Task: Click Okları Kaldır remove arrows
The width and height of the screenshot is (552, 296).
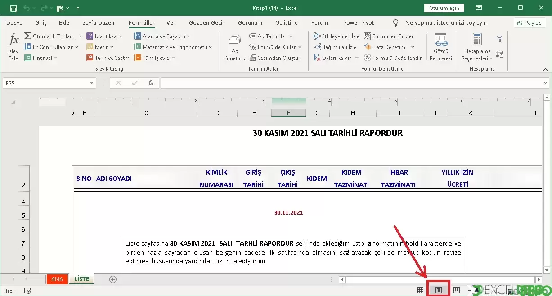Action: [332, 58]
